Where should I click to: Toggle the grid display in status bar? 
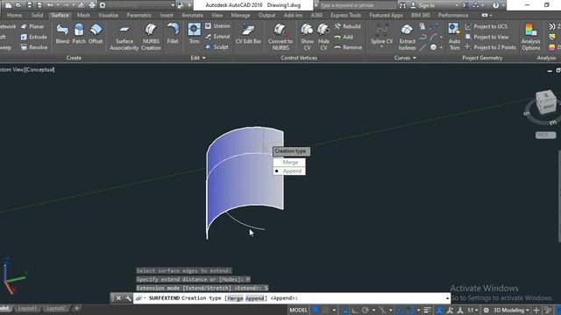tap(316, 311)
